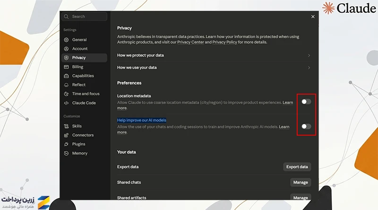Open the Skills customization page
Viewport: 378px width, 210px height.
pos(84,126)
